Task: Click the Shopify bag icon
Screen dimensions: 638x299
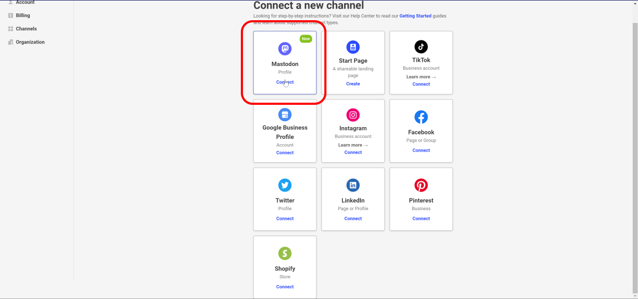Action: point(285,253)
